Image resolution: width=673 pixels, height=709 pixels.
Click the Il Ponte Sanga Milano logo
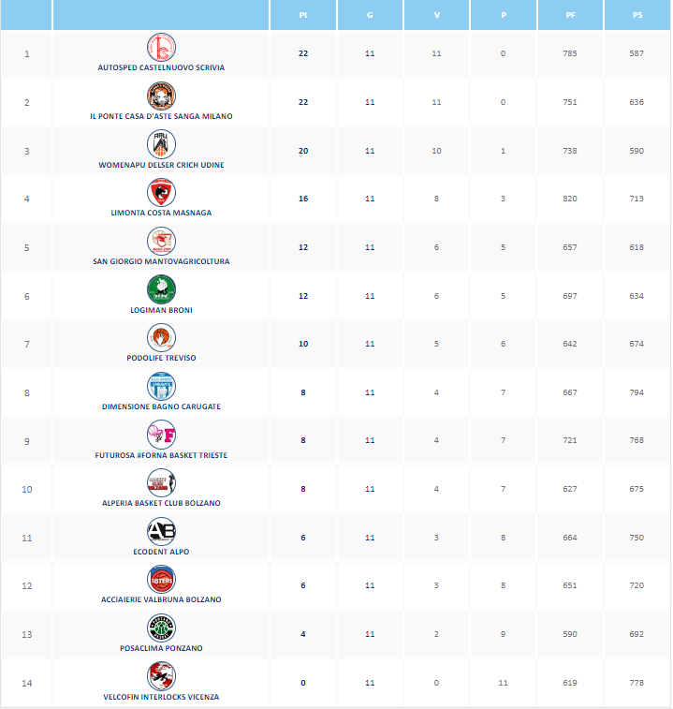161,96
